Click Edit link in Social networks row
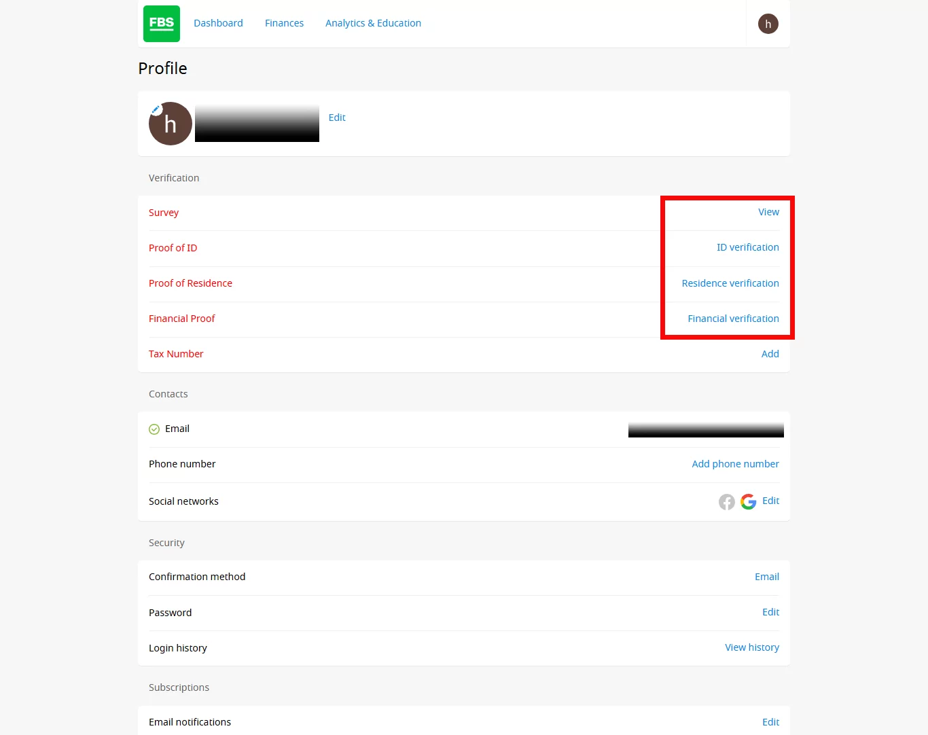 pyautogui.click(x=771, y=501)
